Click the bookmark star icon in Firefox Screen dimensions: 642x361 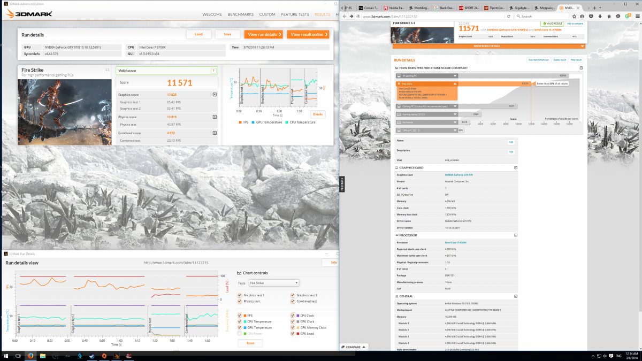pos(575,17)
